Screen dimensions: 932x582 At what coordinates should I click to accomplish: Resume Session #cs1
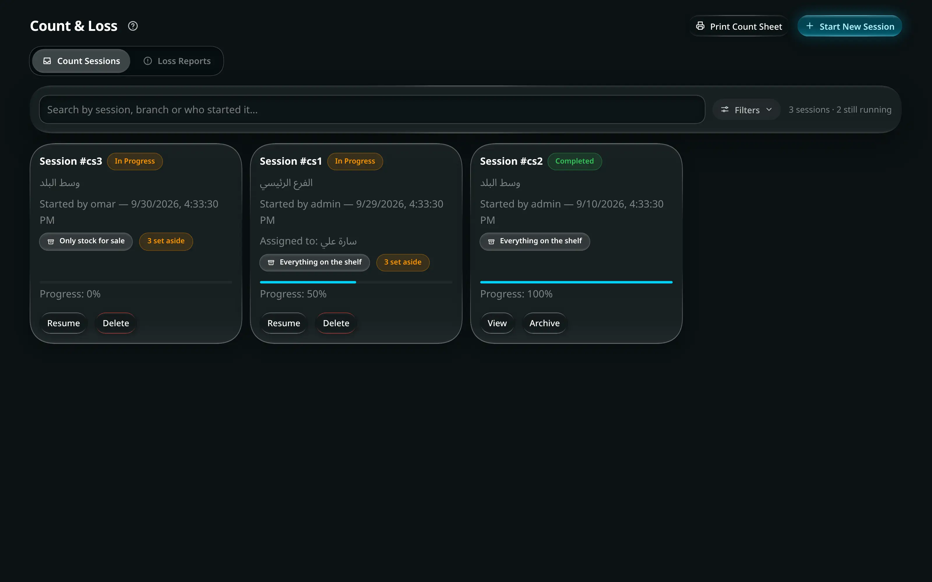pos(284,323)
